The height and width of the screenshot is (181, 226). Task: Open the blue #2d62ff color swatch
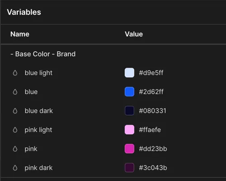coord(129,92)
